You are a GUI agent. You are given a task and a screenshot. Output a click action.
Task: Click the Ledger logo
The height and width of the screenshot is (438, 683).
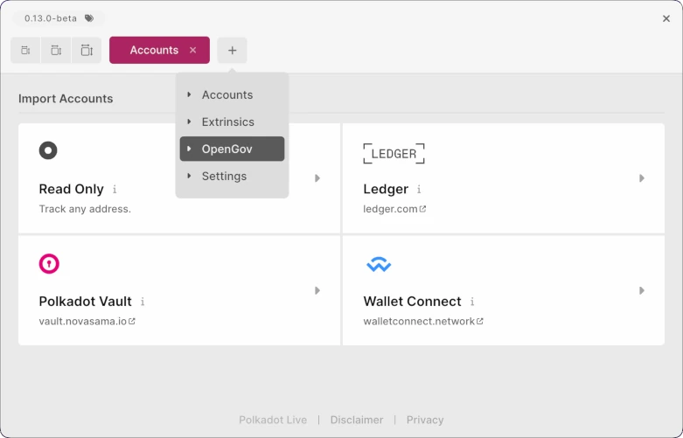[x=394, y=154]
